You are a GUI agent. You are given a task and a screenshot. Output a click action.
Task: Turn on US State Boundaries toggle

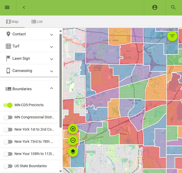click(x=8, y=166)
